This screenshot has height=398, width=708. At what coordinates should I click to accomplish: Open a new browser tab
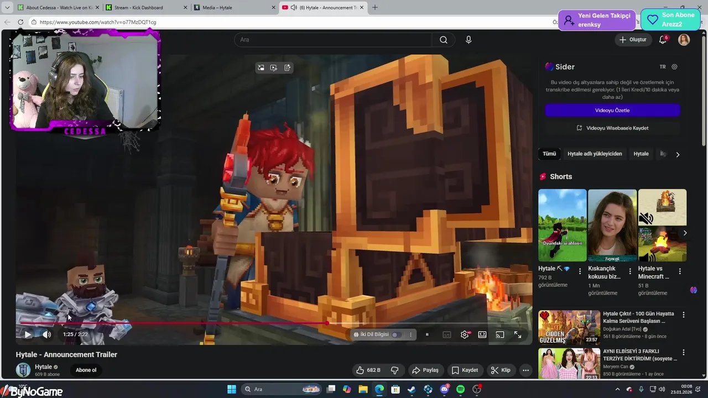(375, 8)
